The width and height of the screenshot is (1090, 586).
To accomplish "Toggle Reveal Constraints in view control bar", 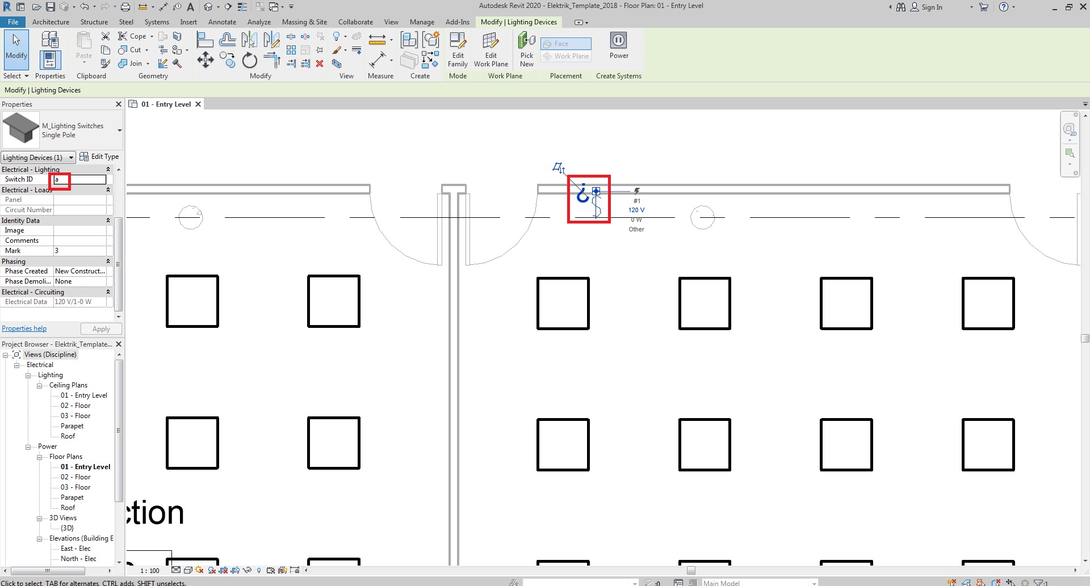I will point(294,570).
